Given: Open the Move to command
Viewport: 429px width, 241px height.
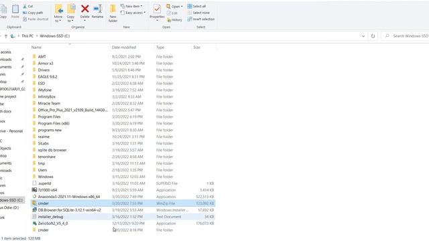Looking at the screenshot, I should pos(58,13).
